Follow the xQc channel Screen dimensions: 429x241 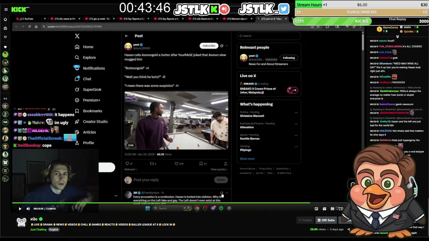pos(305,220)
